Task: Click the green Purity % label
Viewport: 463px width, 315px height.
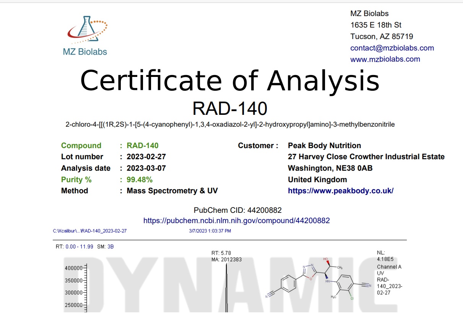Action: [x=76, y=180]
